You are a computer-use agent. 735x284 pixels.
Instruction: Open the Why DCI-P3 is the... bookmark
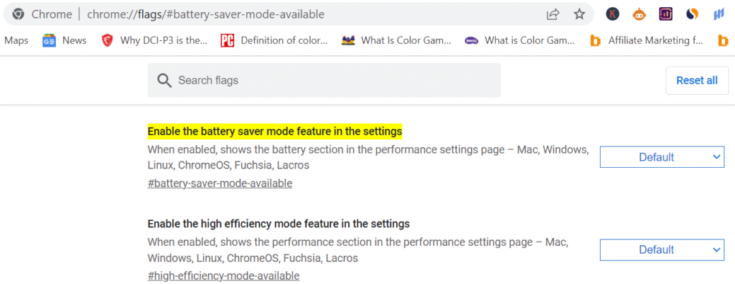pos(154,41)
